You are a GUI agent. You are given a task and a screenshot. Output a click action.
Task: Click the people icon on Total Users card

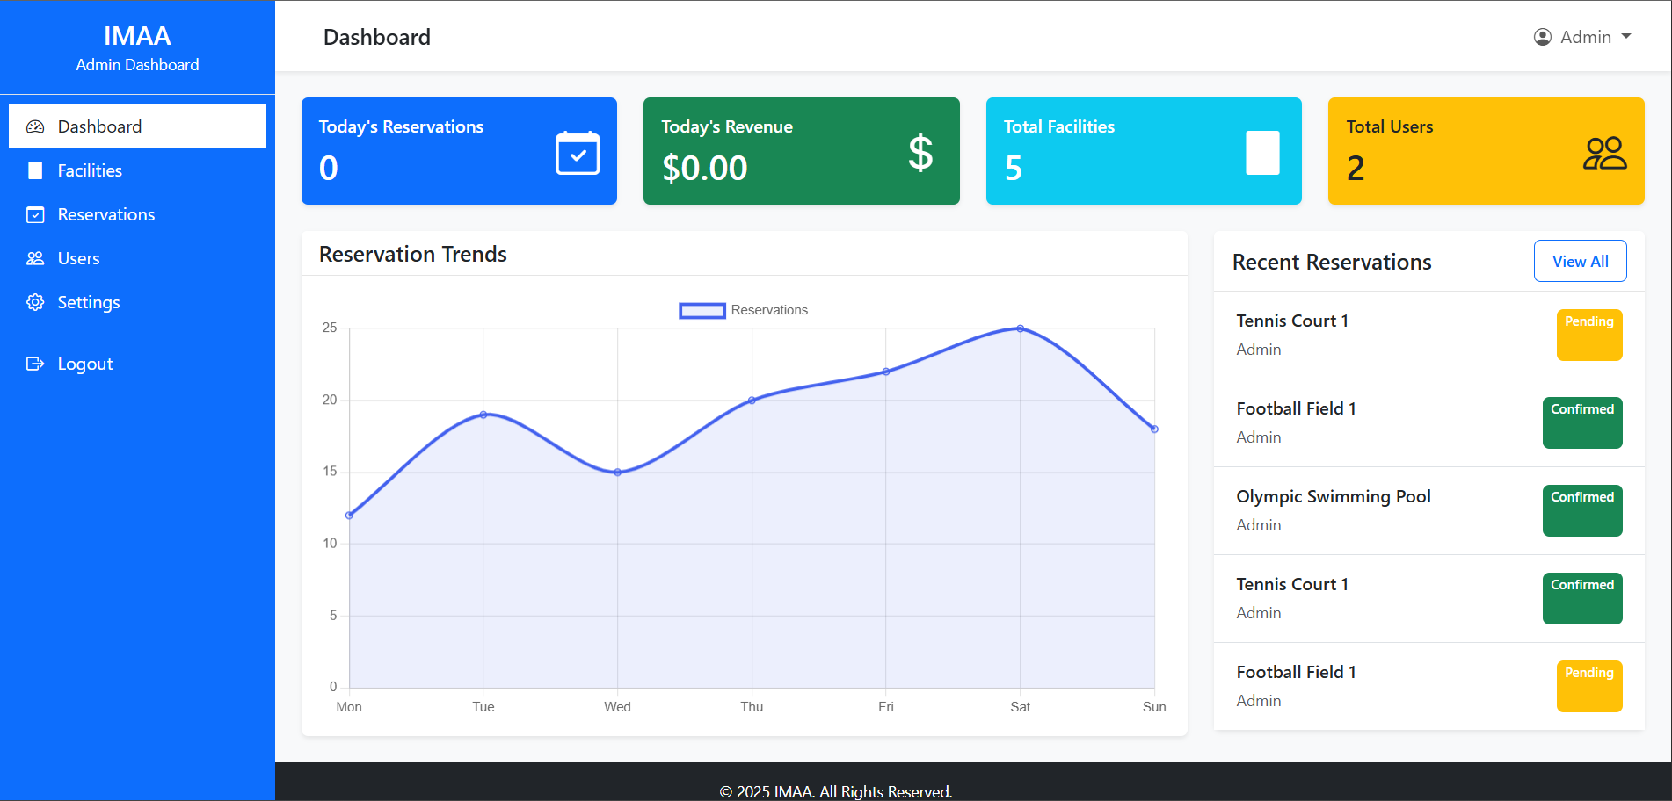1605,153
